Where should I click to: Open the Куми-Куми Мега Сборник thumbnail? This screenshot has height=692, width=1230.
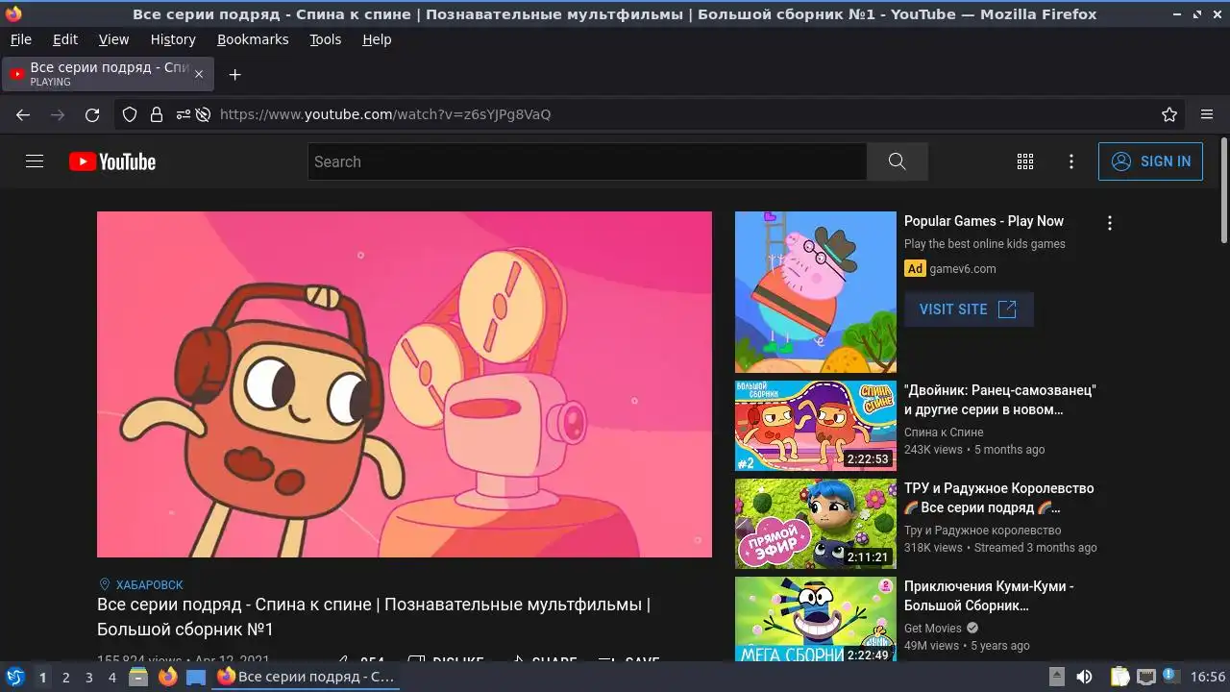tap(816, 620)
